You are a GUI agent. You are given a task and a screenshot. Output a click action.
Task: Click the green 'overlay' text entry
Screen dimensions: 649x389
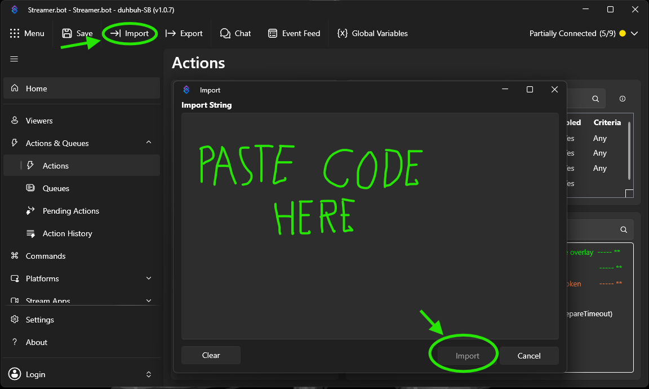581,253
